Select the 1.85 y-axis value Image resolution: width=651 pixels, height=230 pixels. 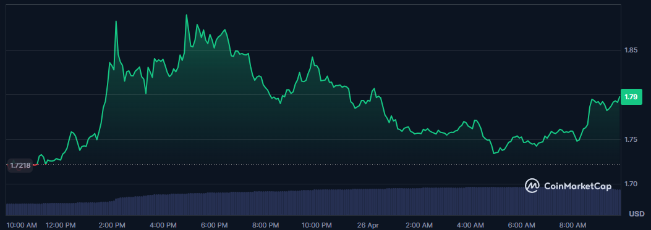(x=631, y=50)
